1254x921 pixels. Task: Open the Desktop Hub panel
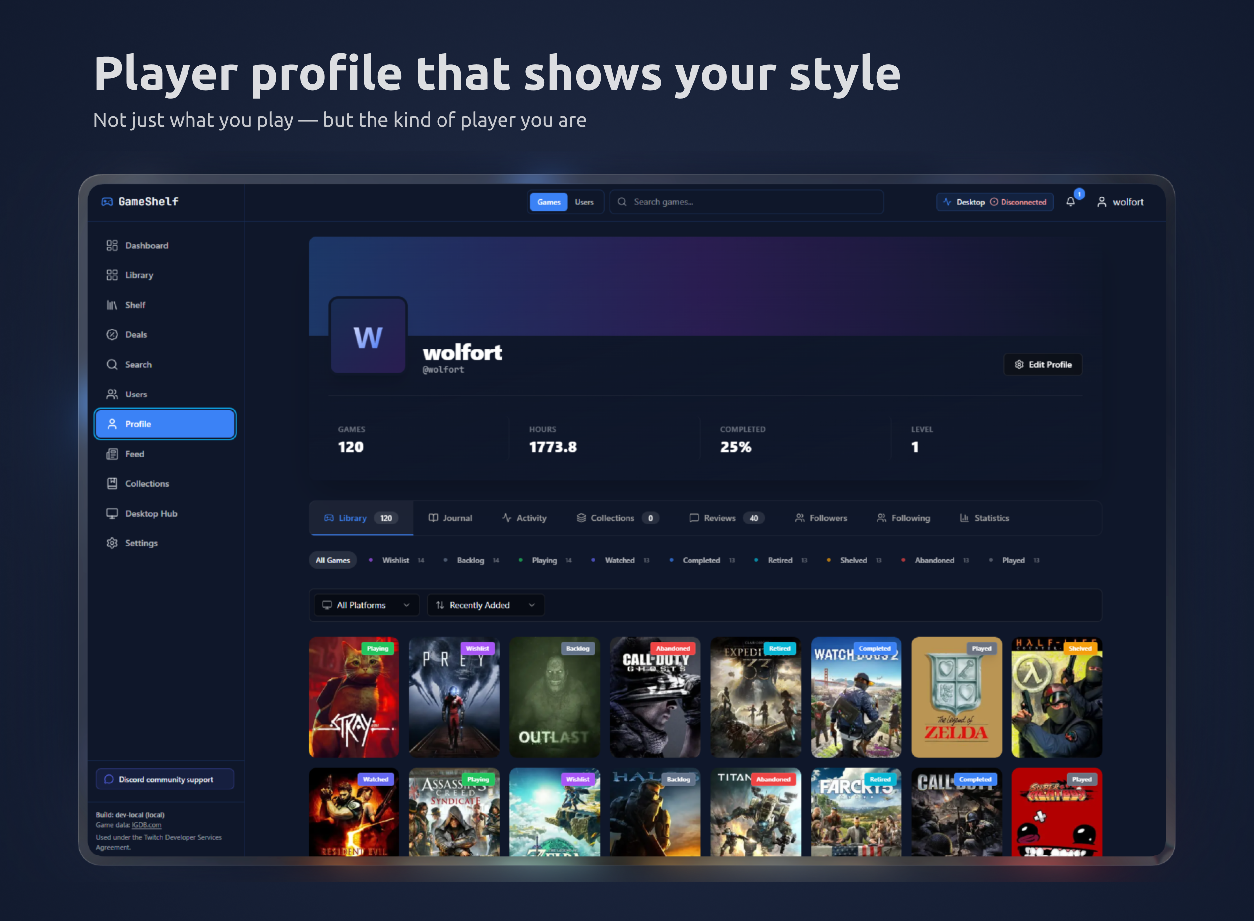click(x=150, y=514)
